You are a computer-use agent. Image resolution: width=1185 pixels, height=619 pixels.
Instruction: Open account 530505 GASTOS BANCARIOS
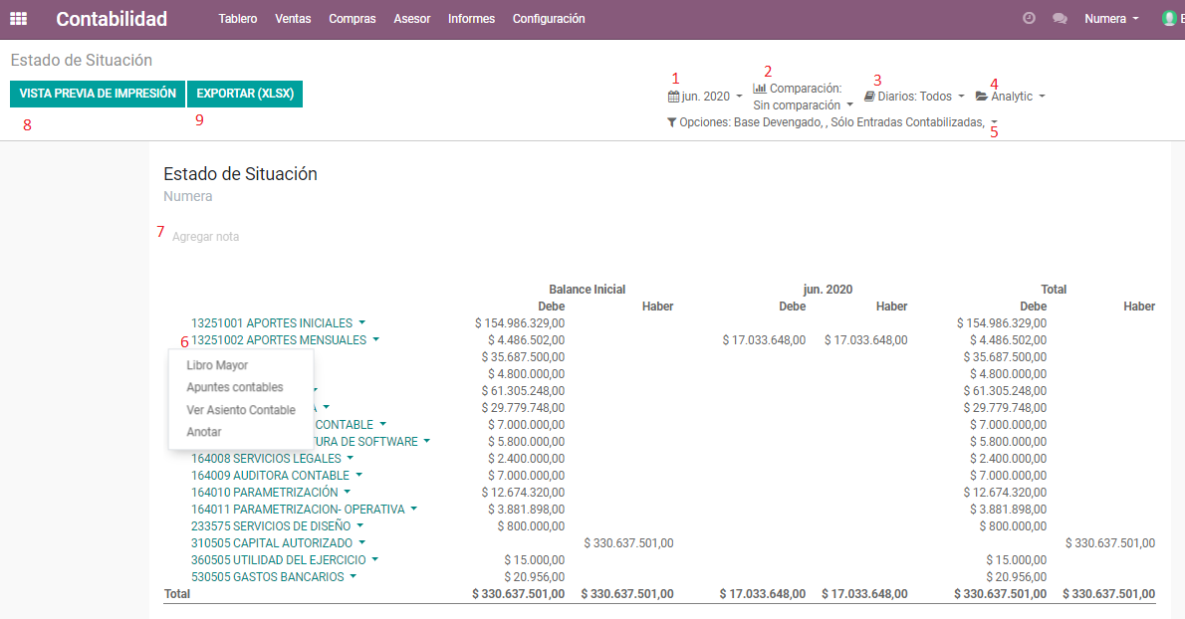(268, 577)
